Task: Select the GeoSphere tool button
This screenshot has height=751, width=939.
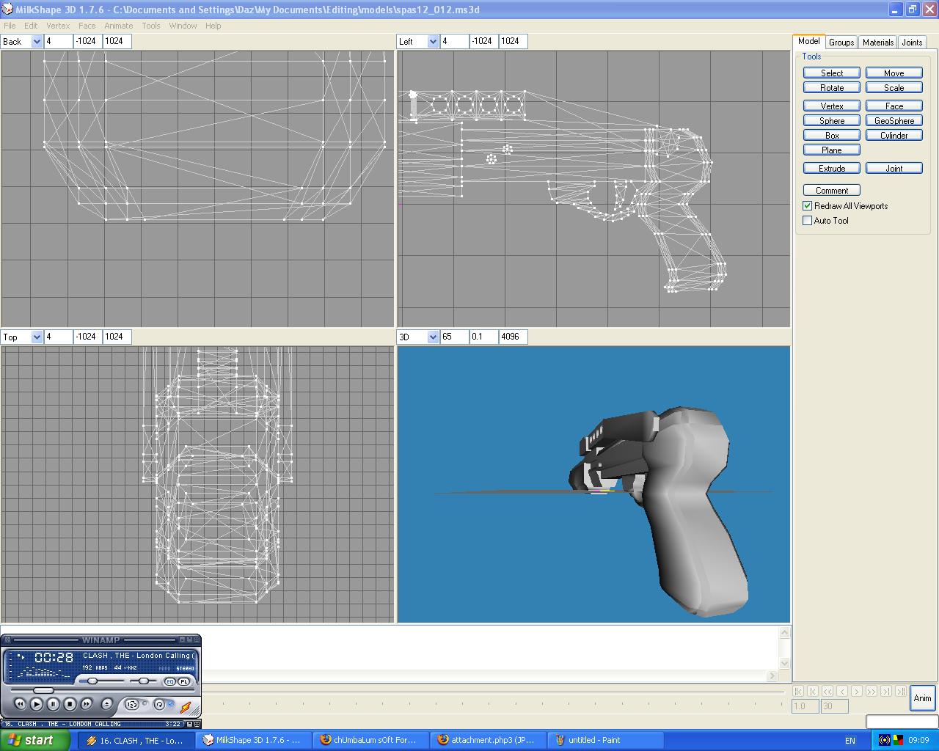Action: [894, 121]
